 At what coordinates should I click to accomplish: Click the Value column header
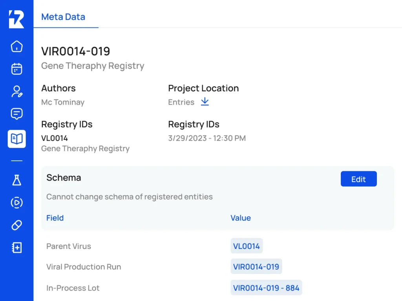(240, 218)
